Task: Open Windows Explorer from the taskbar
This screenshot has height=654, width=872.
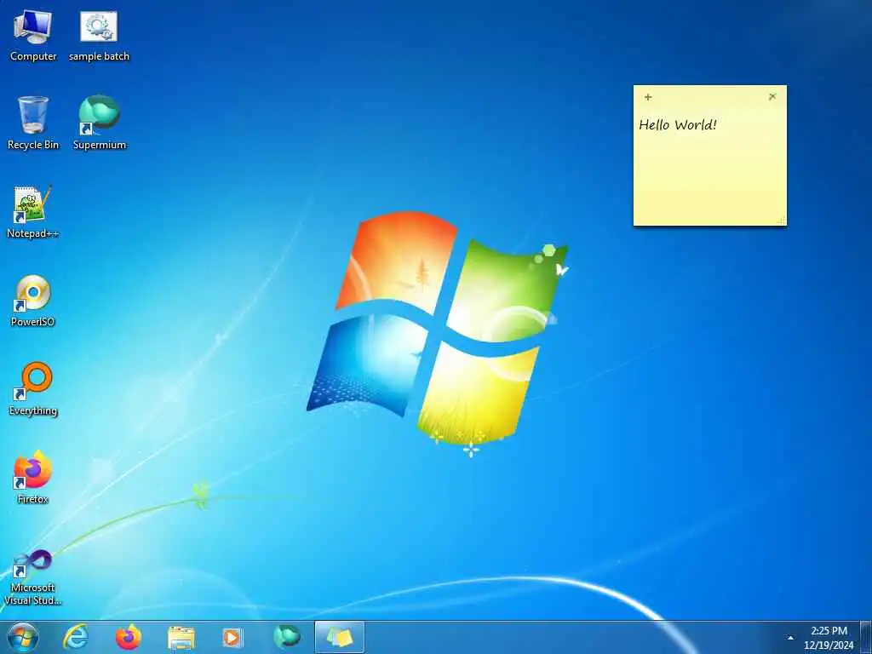Action: (181, 637)
